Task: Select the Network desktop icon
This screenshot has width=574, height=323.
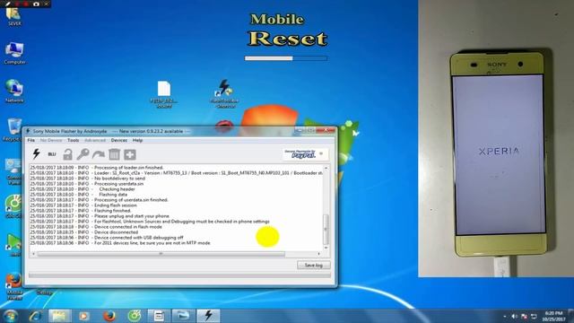Action: pos(14,91)
